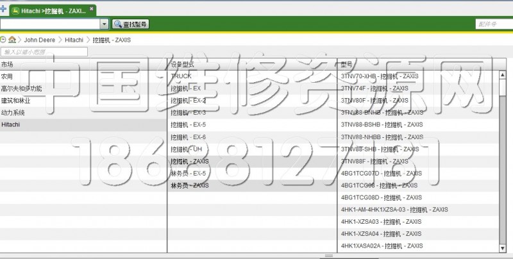Image resolution: width=513 pixels, height=259 pixels.
Task: Select 挖掘机 - ZAXIS equipment type
Action: tap(252, 161)
